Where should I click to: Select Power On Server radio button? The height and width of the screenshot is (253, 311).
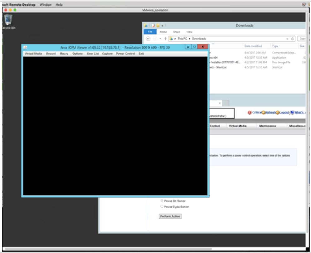pyautogui.click(x=162, y=201)
